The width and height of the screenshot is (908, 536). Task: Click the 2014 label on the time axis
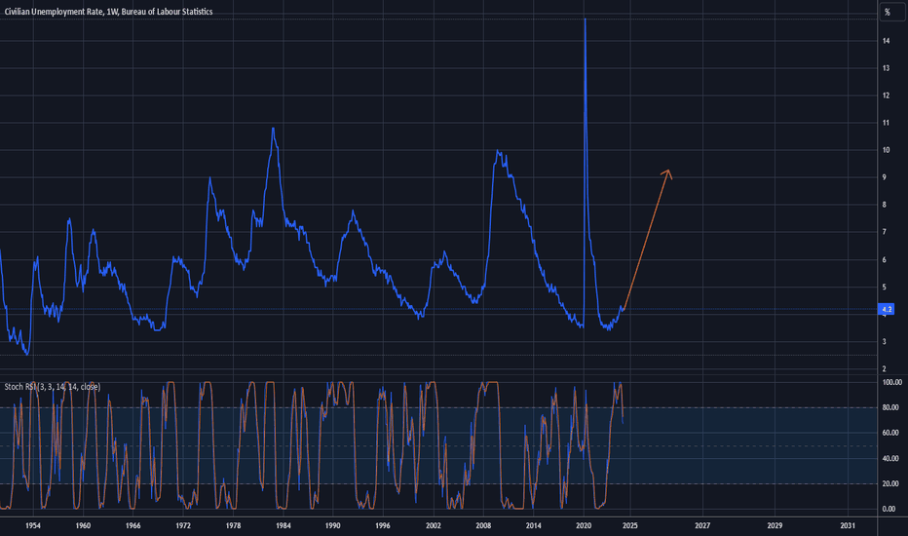tap(533, 525)
